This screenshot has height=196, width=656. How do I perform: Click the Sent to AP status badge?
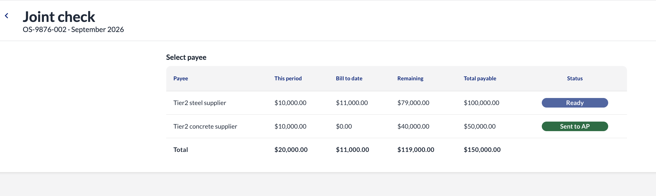tap(575, 126)
